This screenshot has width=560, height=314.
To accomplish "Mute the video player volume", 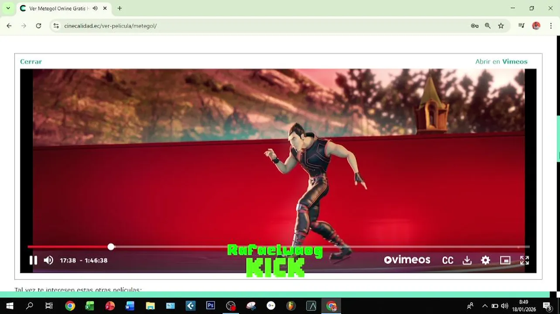I will pyautogui.click(x=48, y=260).
